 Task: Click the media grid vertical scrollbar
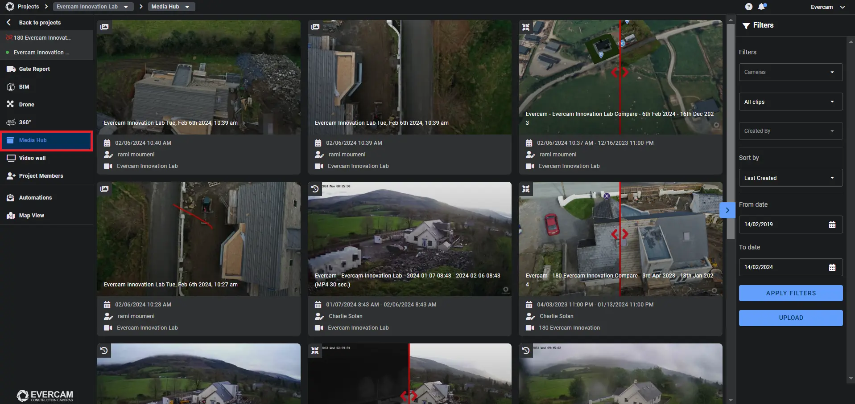[731, 131]
